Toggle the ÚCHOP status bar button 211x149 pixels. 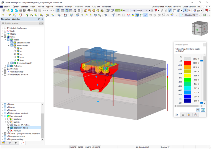(73, 147)
